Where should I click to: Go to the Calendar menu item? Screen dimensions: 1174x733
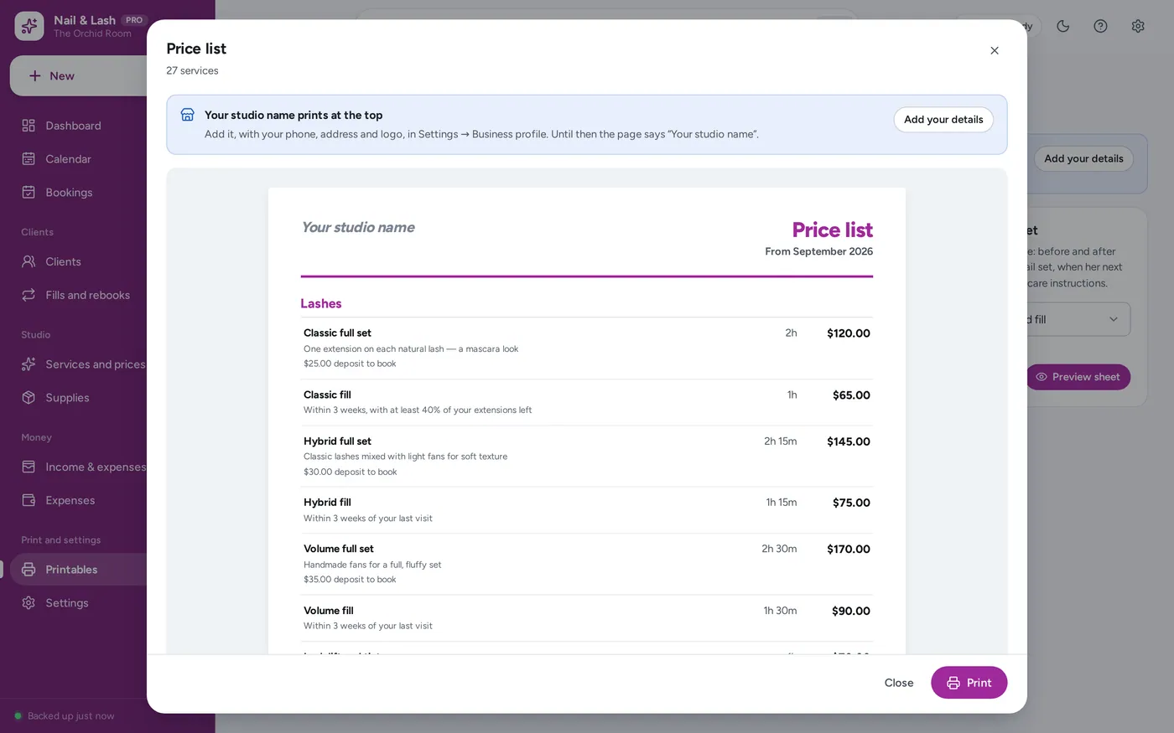point(79,159)
